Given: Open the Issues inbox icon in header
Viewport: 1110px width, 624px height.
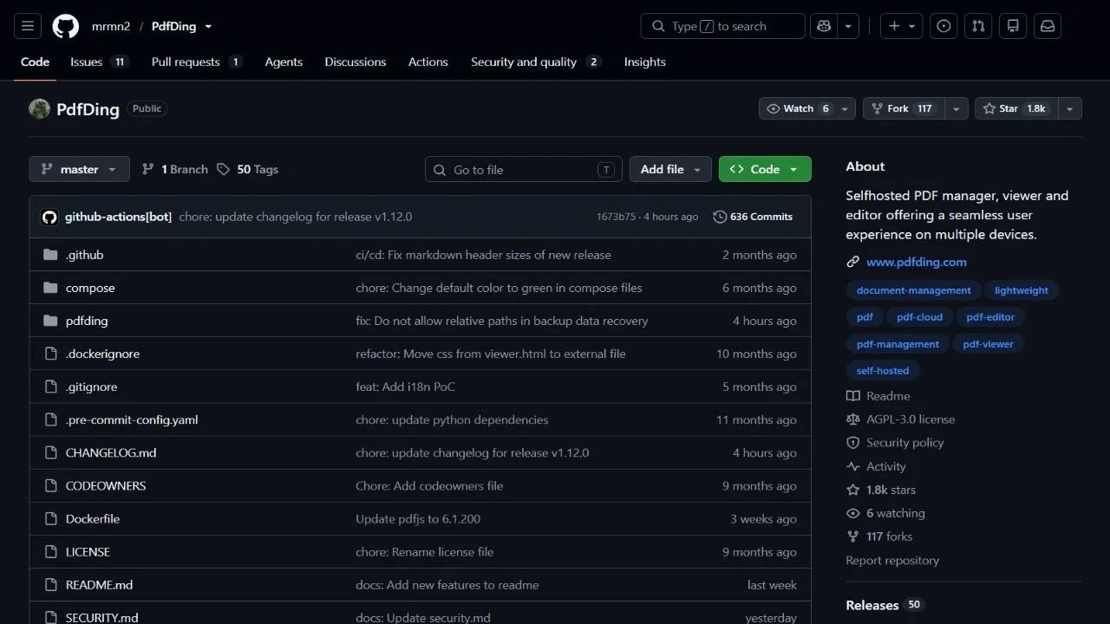Looking at the screenshot, I should click(x=943, y=26).
